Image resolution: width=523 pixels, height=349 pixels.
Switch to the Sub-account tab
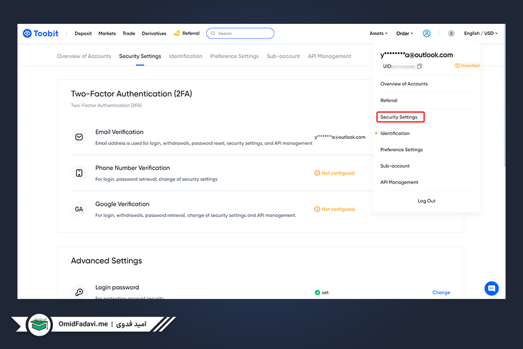point(283,56)
